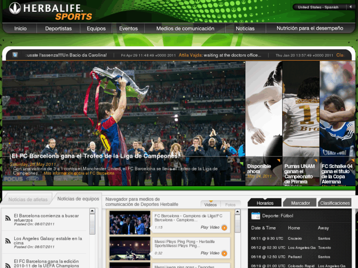The image size is (358, 268).
Task: Click 'Toronto' away team in schedule
Action: (x=325, y=247)
